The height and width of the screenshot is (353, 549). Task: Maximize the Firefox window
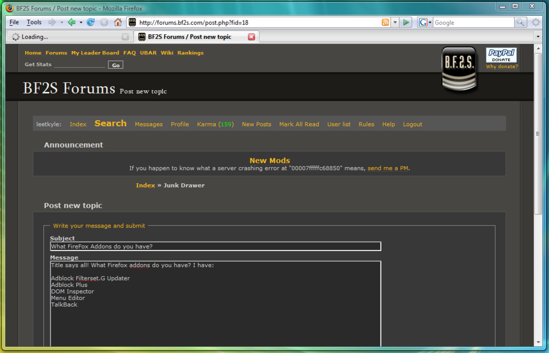515,6
